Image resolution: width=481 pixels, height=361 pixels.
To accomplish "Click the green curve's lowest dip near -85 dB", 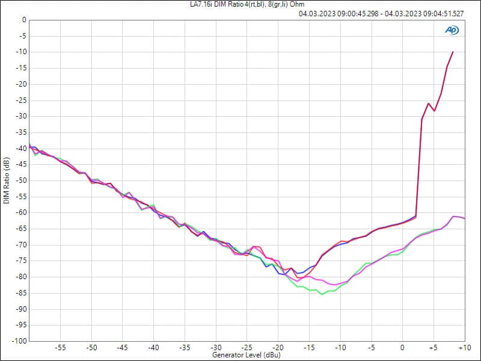I will (x=322, y=294).
